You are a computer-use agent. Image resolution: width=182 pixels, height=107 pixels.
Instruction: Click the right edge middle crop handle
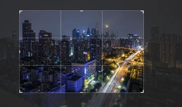coord(143,51)
